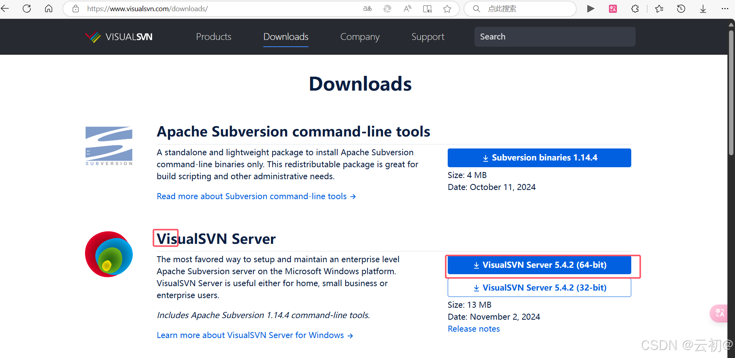Screen dimensions: 735x358
Task: Click the browser back arrow
Action: click(x=5, y=8)
